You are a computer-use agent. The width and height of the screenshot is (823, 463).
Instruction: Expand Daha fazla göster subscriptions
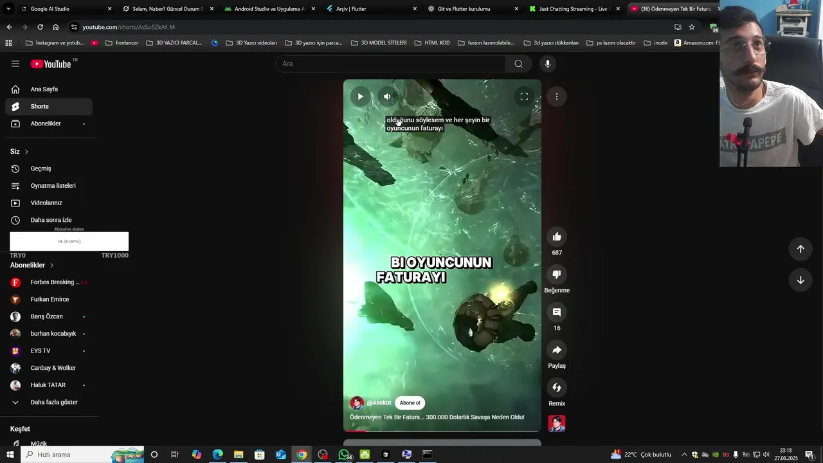49,402
